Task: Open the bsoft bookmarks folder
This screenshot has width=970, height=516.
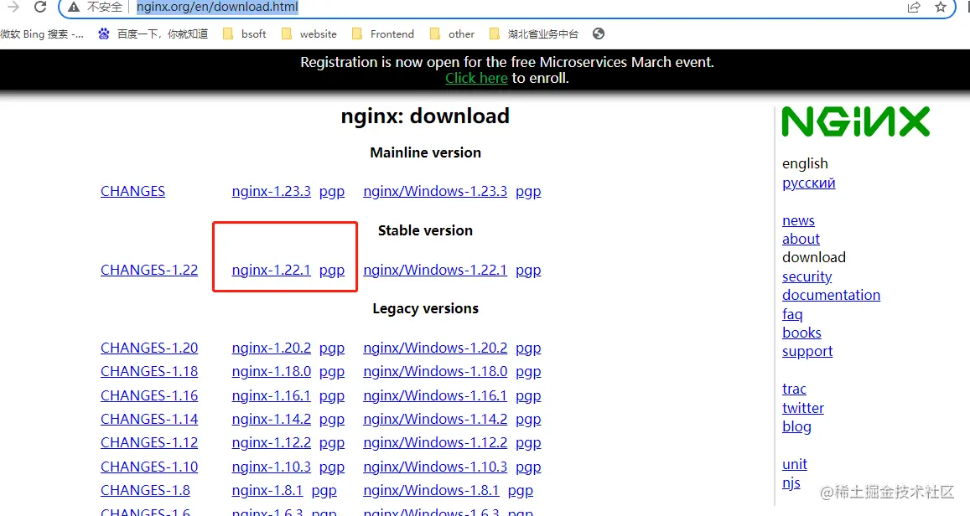Action: click(245, 34)
